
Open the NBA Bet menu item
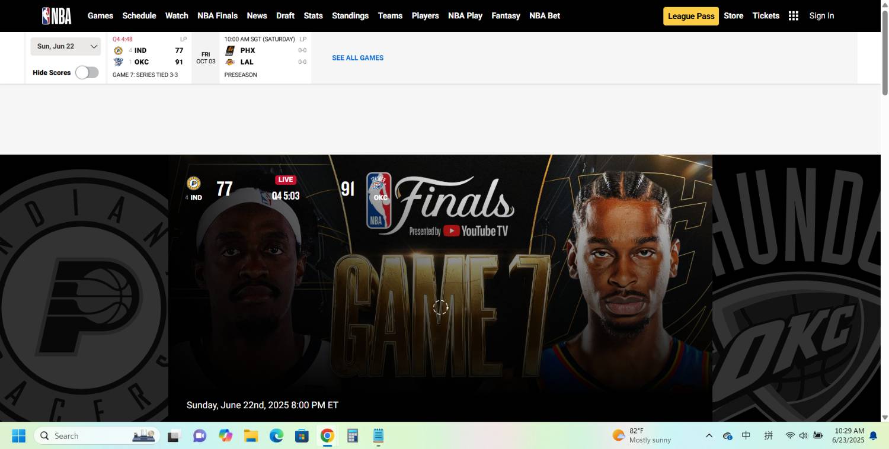(545, 16)
